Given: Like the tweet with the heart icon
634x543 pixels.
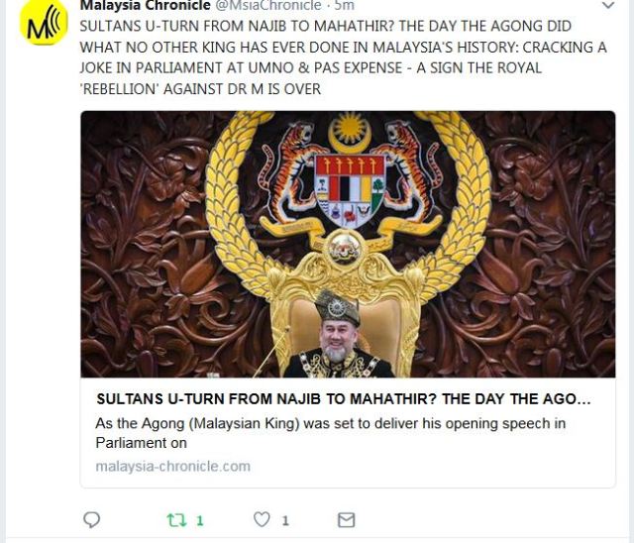Looking at the screenshot, I should (x=262, y=519).
